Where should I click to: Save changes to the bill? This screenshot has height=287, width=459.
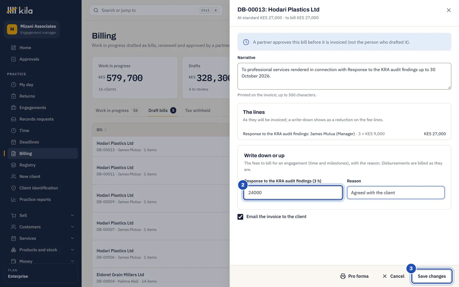[432, 276]
